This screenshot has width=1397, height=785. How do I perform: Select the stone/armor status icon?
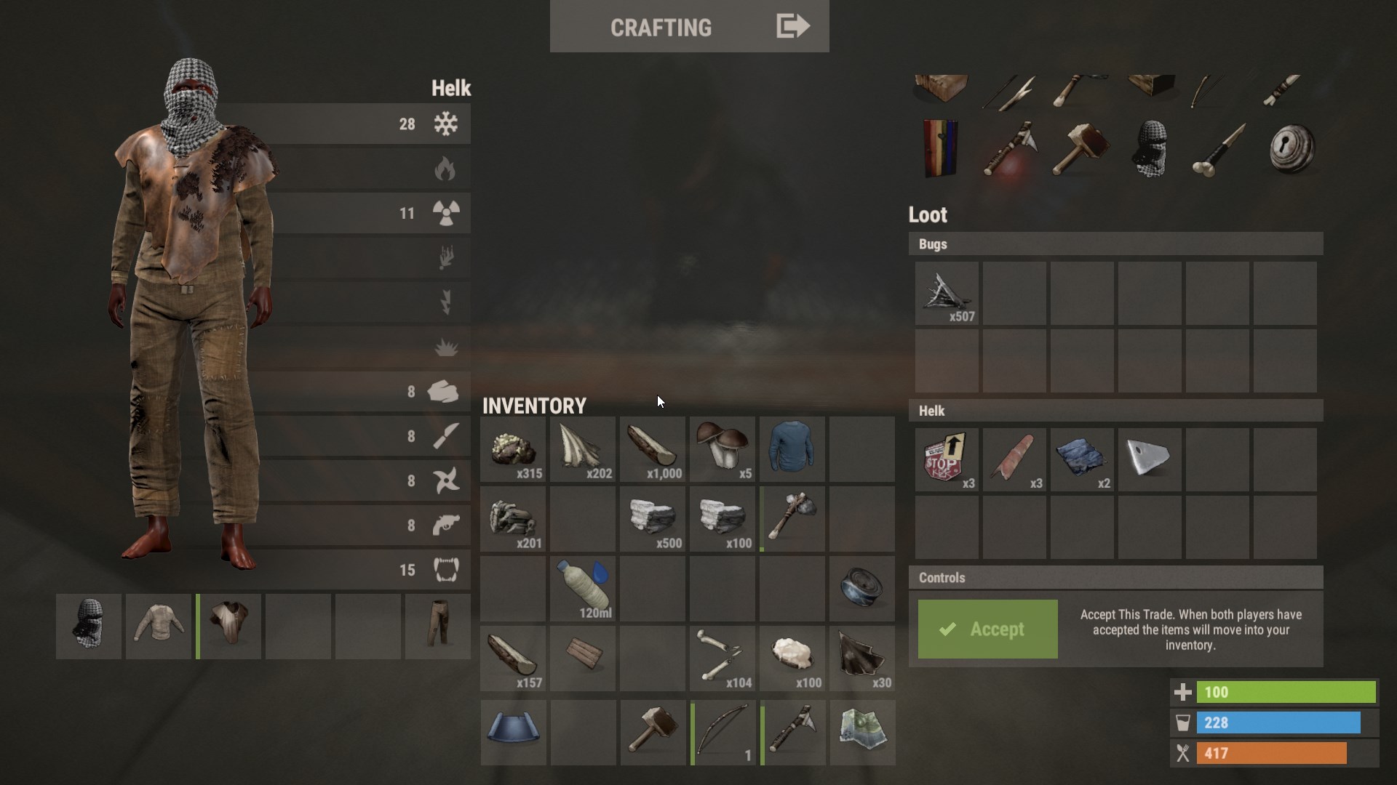point(445,391)
